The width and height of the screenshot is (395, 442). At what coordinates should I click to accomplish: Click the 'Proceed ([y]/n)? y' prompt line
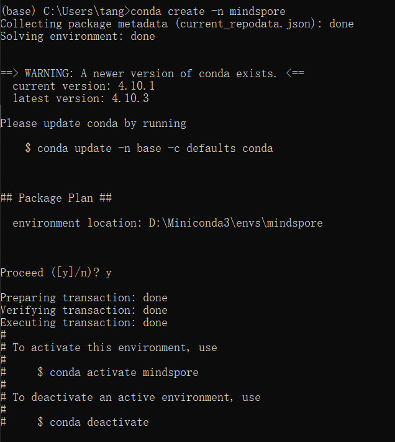[56, 273]
